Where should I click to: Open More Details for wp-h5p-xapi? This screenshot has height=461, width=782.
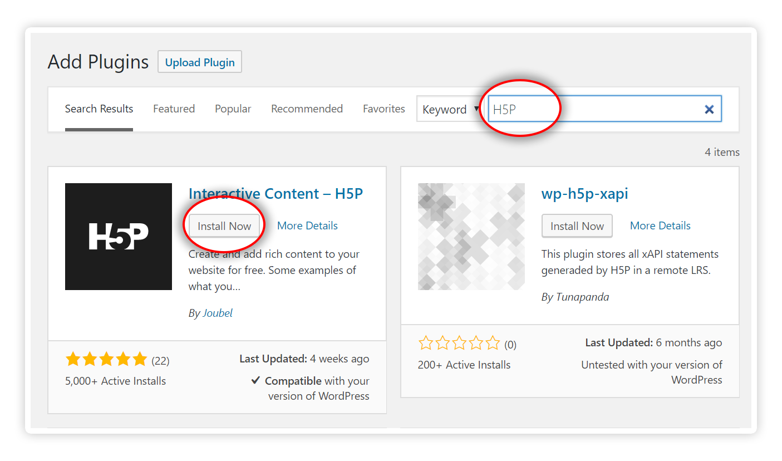click(x=660, y=225)
